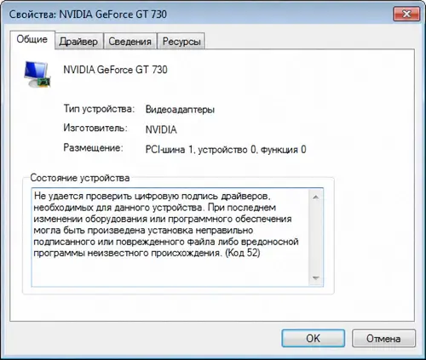
Task: Open the Сведения tab
Action: pyautogui.click(x=130, y=42)
